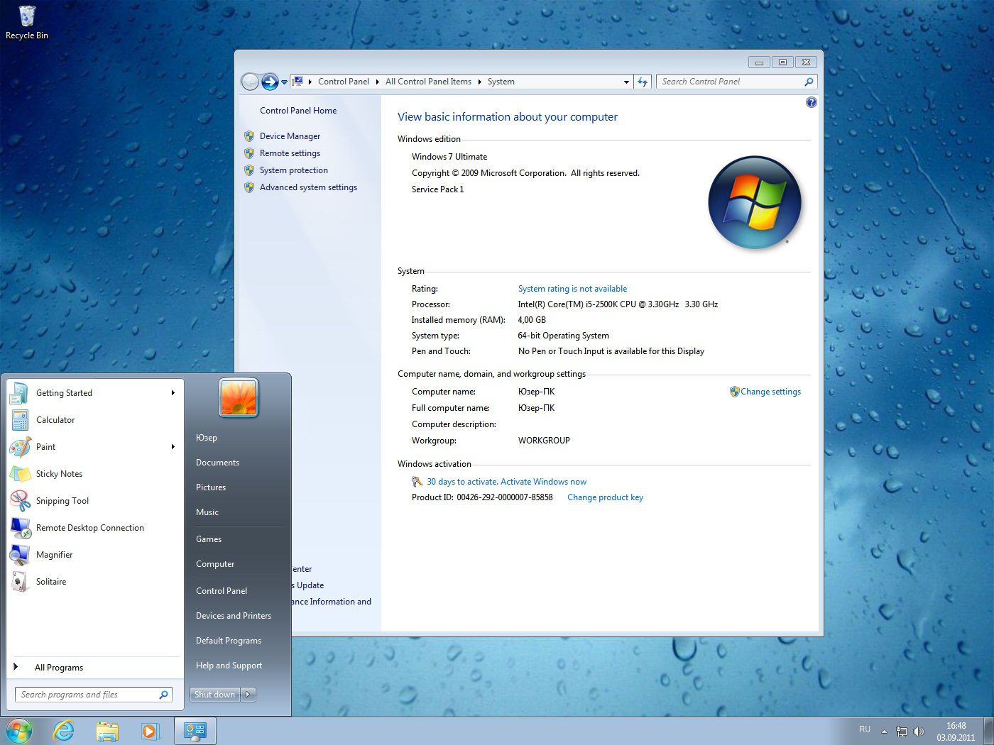Click the Search Control Panel field
994x745 pixels.
(x=736, y=82)
